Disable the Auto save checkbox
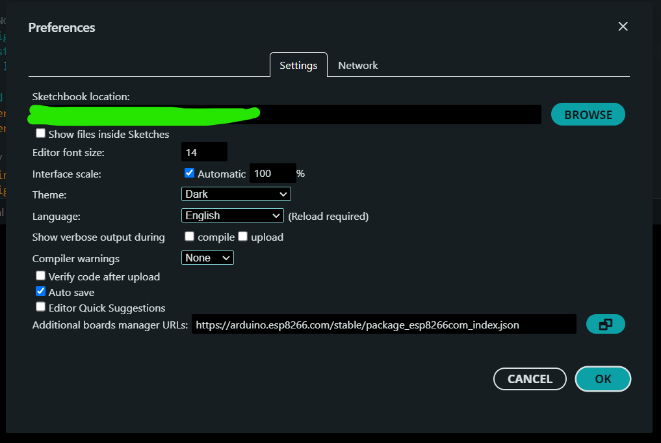 [x=40, y=291]
